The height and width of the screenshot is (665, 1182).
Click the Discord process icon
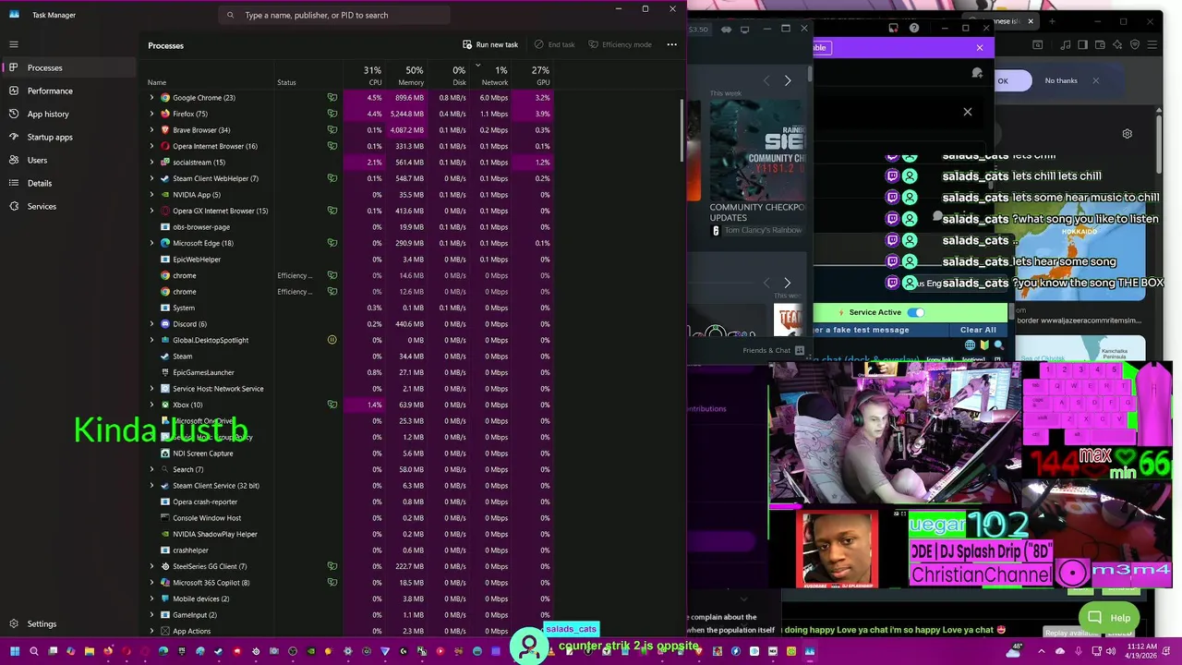165,323
